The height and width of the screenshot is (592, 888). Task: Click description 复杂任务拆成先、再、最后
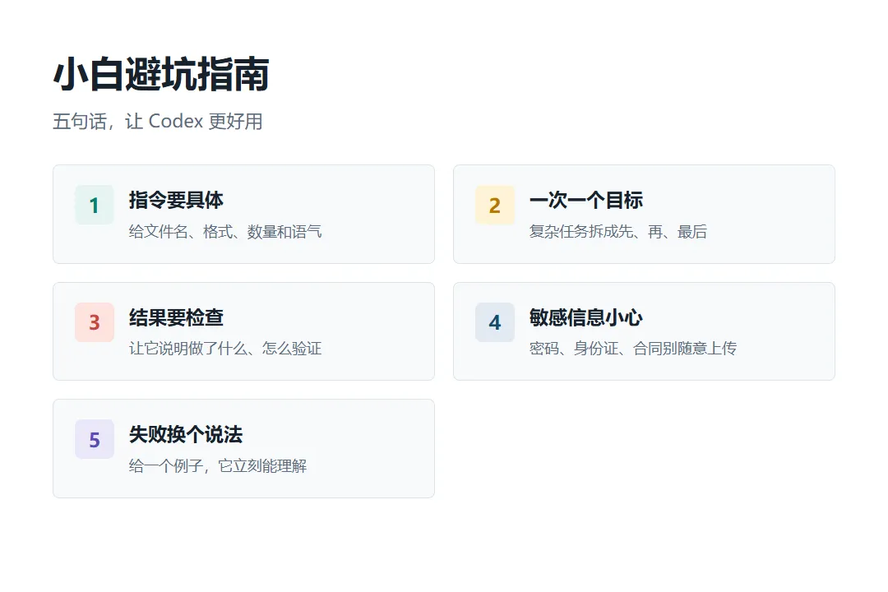pos(617,232)
